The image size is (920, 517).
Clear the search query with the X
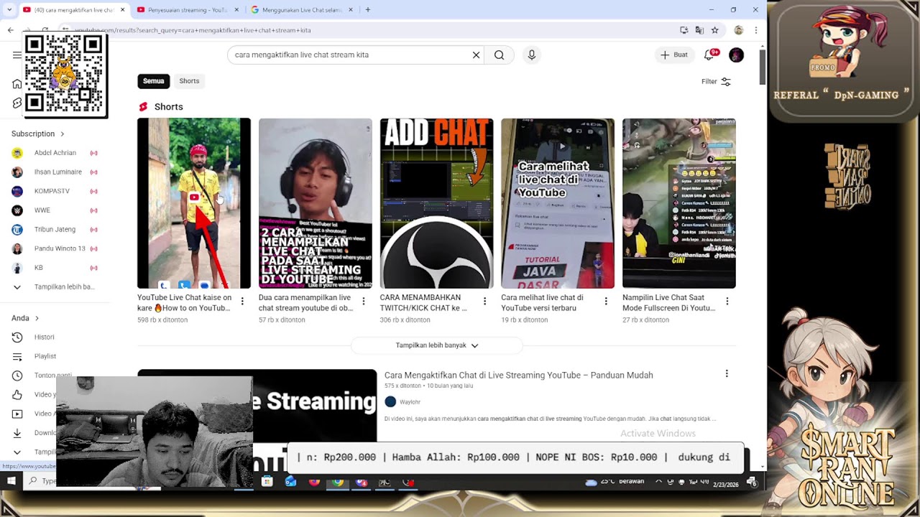click(x=476, y=55)
